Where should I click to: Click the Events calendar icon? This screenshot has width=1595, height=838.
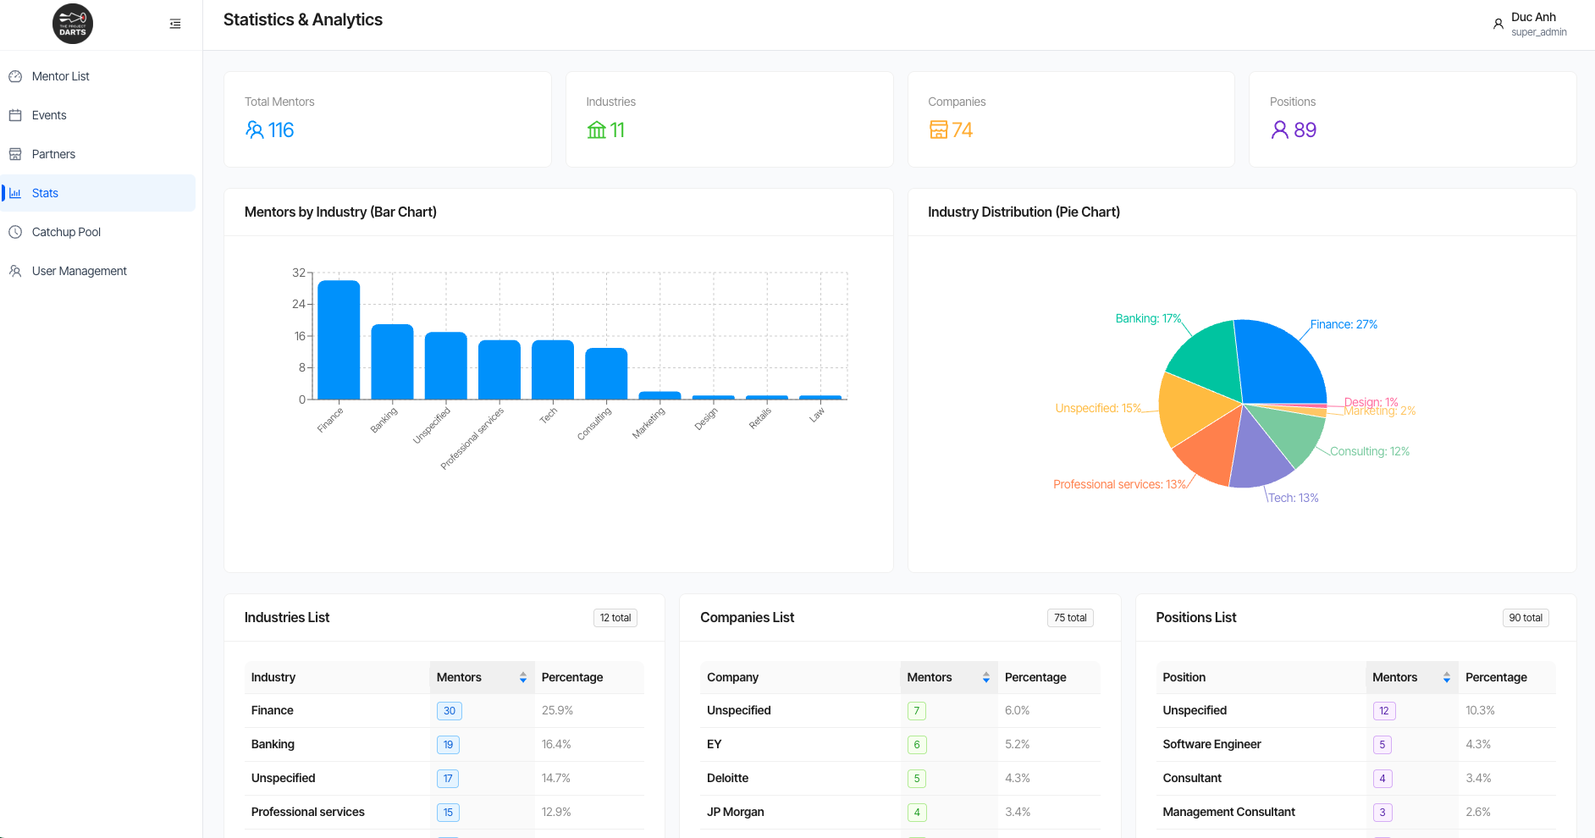point(15,115)
